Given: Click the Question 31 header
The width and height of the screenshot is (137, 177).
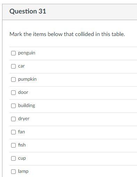Looking at the screenshot, I should click(28, 11).
